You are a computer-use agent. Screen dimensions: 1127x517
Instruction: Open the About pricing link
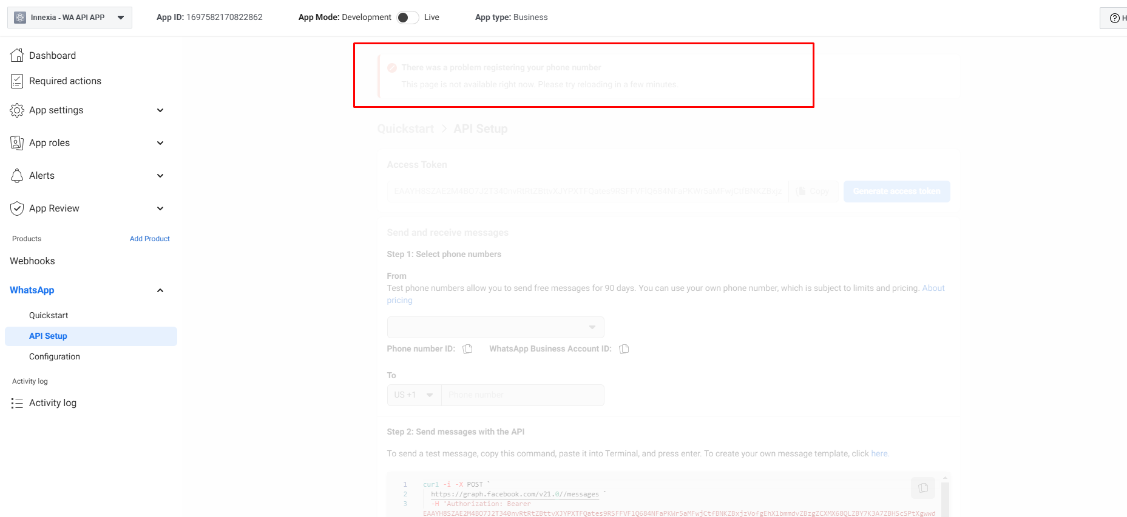(933, 289)
